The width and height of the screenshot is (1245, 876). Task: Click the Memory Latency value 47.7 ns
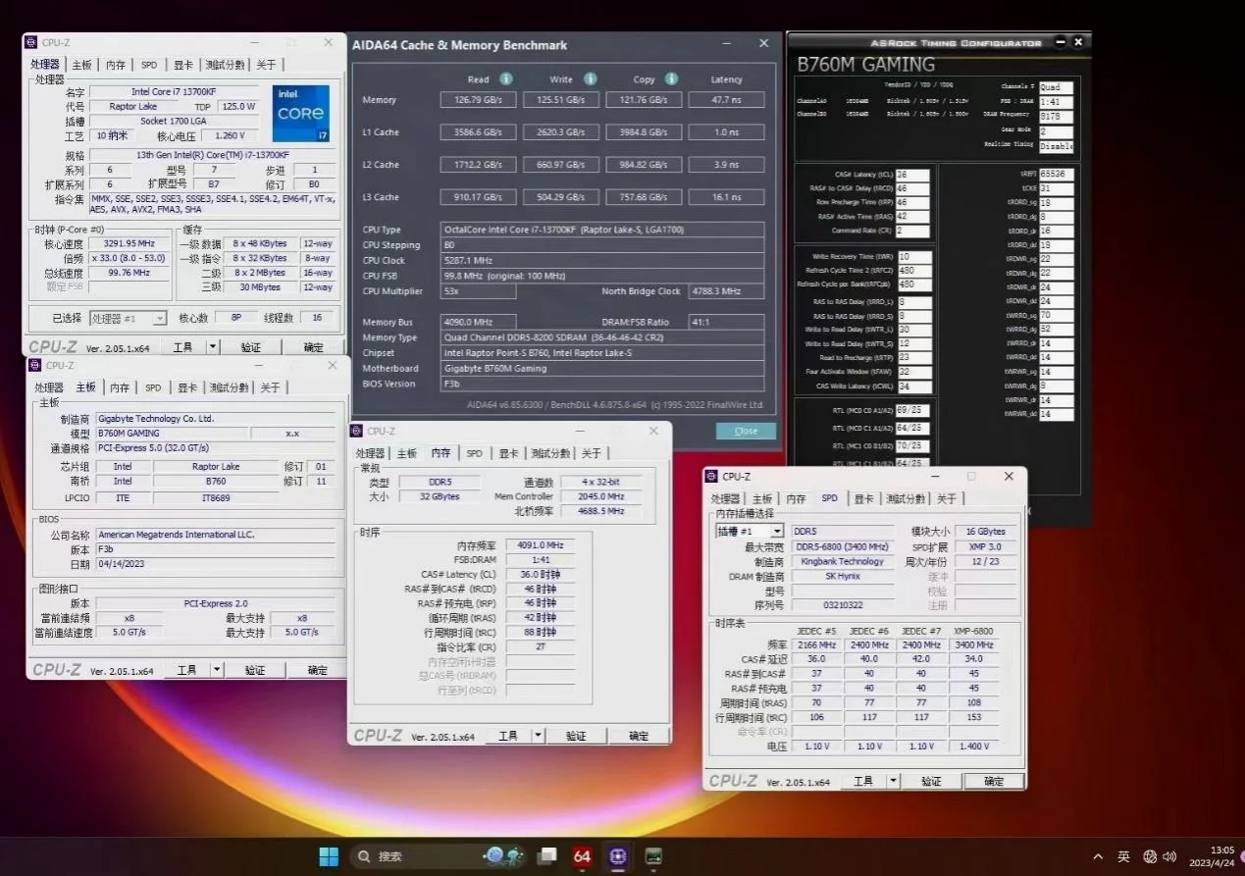[726, 100]
